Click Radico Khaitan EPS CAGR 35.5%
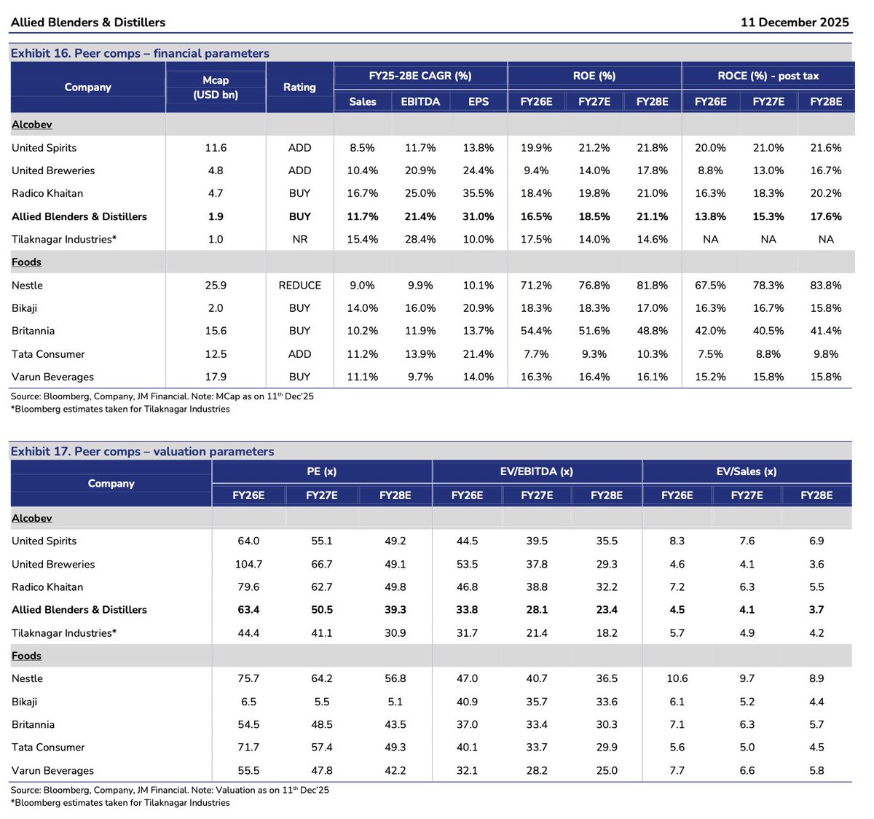 coord(479,193)
